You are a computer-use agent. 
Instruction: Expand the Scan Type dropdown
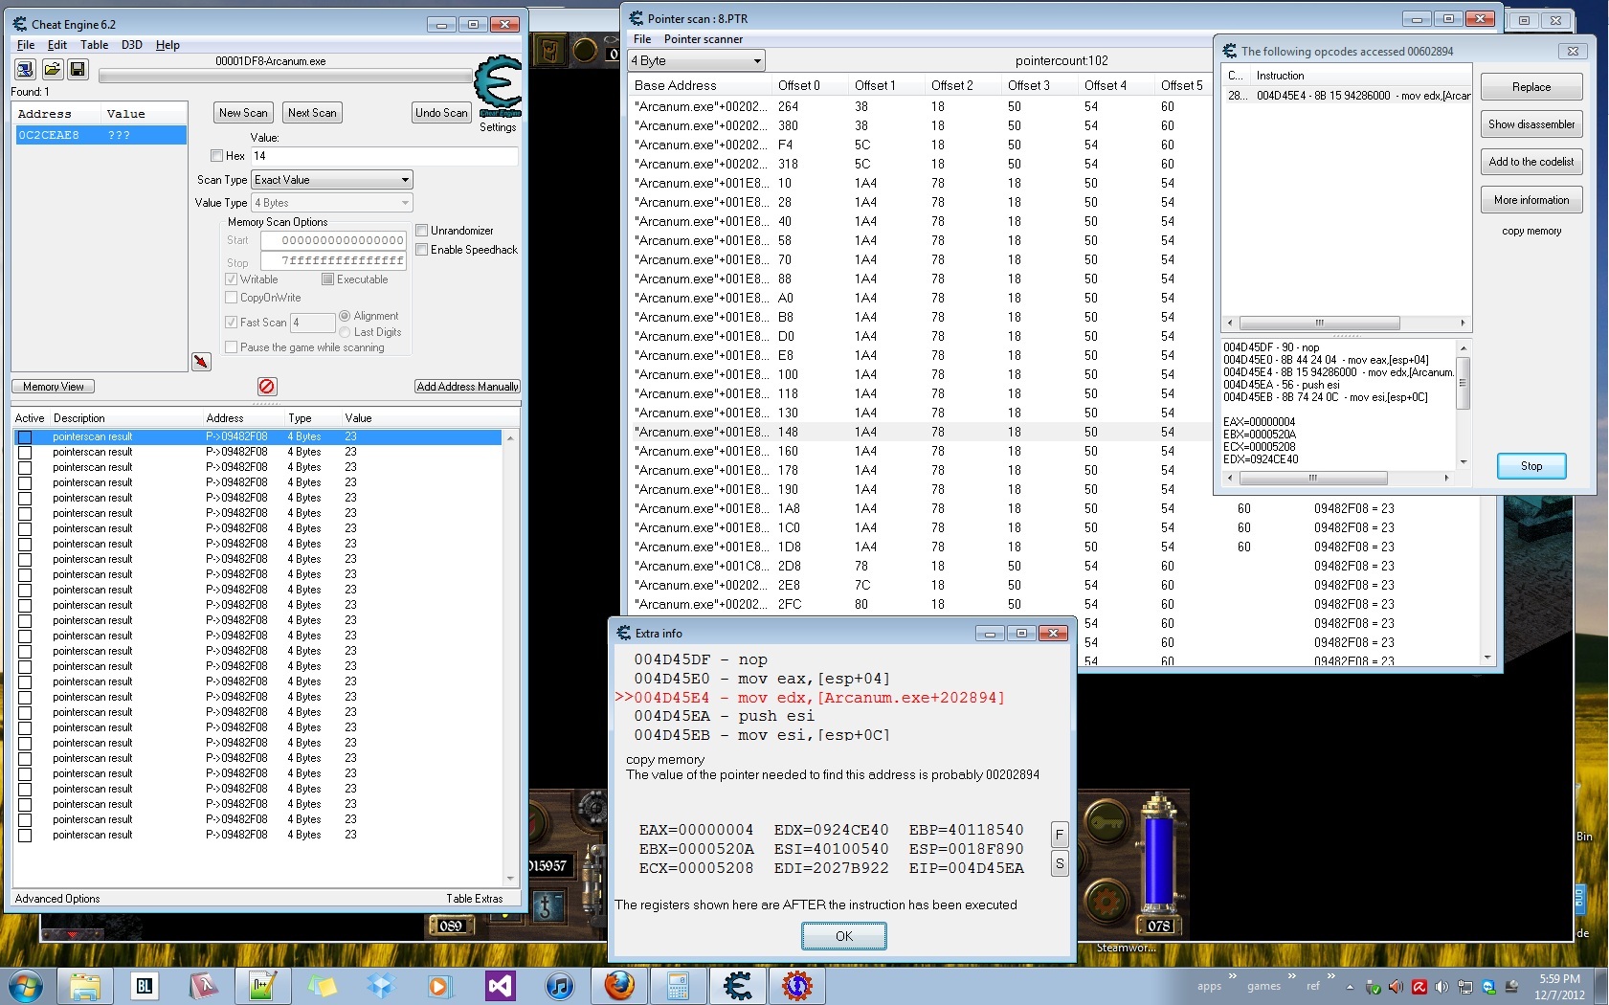click(x=332, y=180)
